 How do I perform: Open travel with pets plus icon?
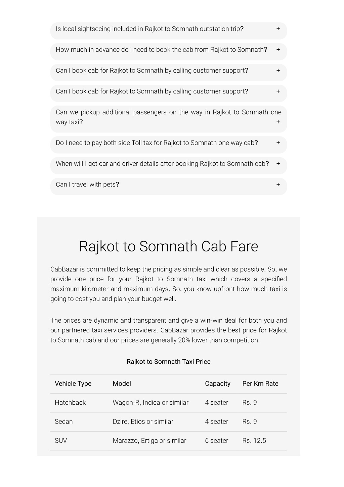(x=278, y=185)
